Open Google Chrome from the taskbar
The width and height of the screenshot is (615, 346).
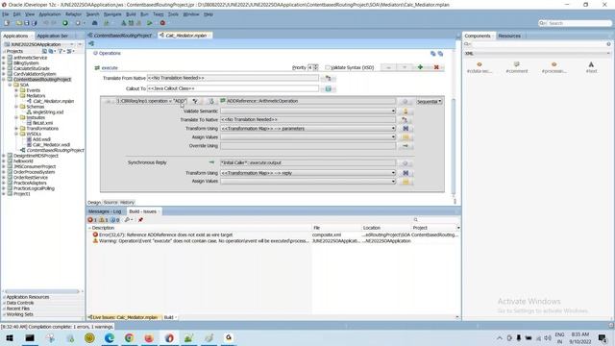pos(129,337)
